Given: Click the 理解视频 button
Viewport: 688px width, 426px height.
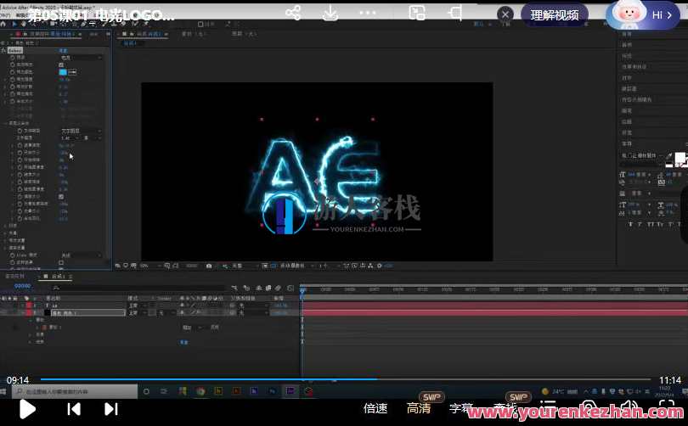Looking at the screenshot, I should coord(555,15).
